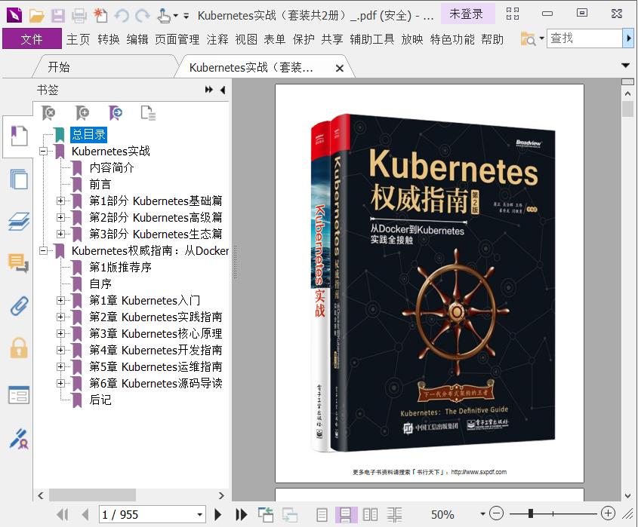Click the expand current bookmark icon
638x527 pixels.
(x=116, y=113)
